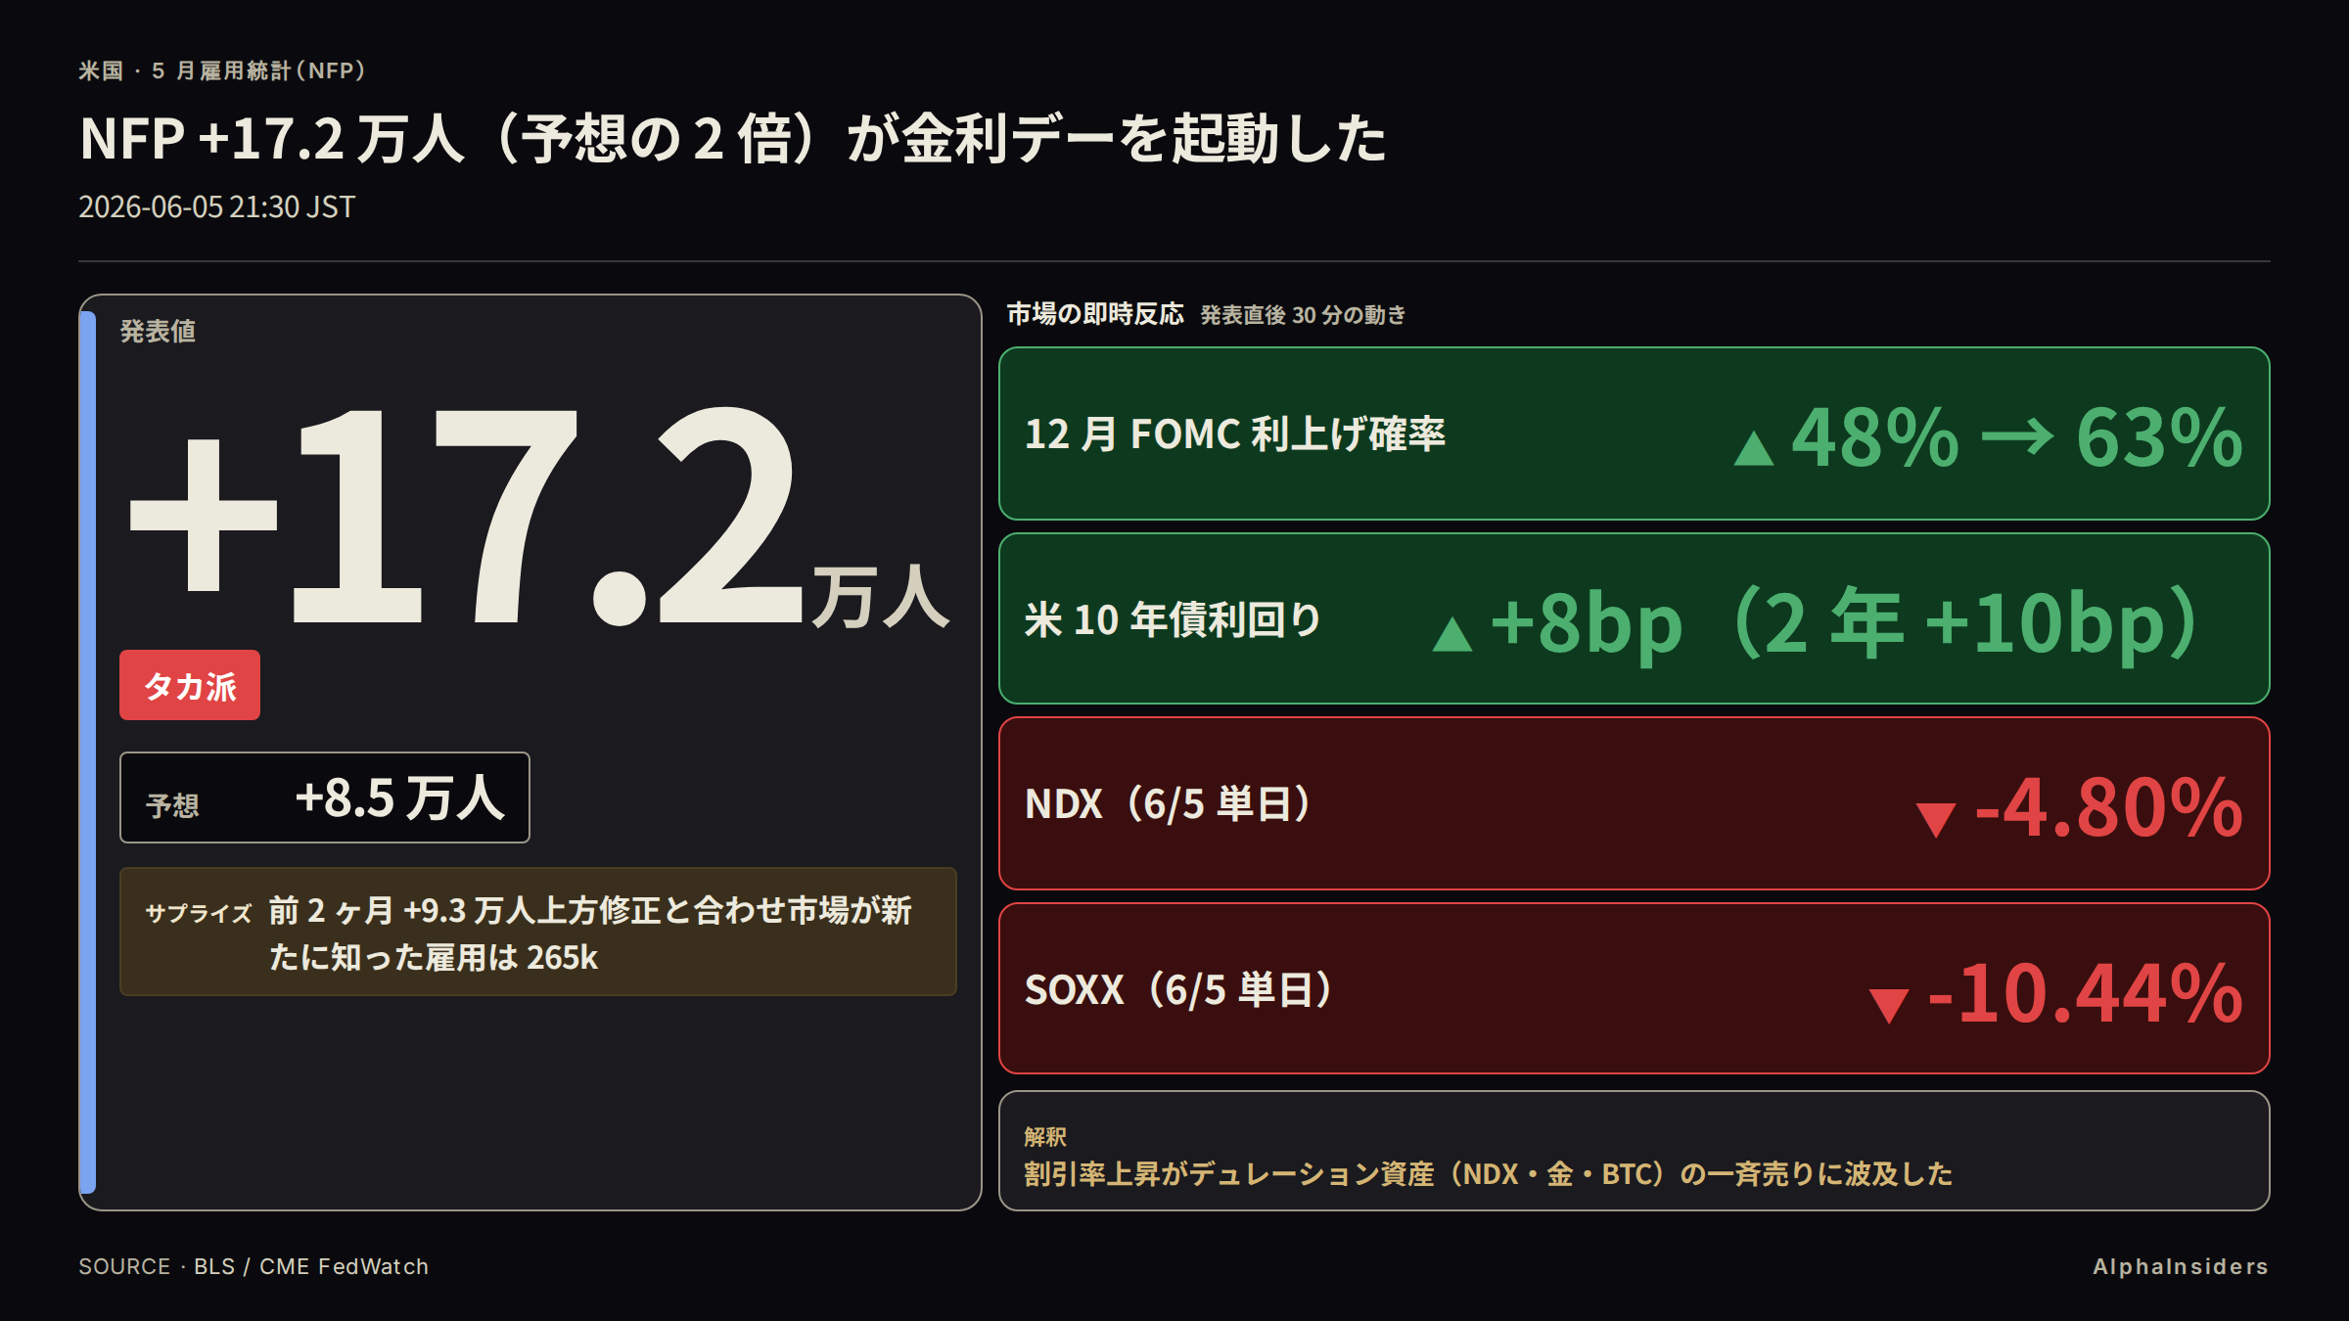
Task: Open the 12 月 FOMC 利上げ確率 card
Action: [1635, 433]
